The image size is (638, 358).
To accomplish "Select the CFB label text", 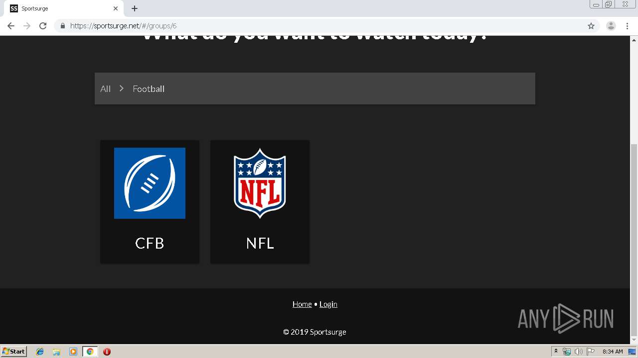I will 150,243.
